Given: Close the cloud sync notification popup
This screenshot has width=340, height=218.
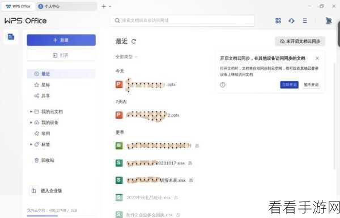Looking at the screenshot, I should click(x=317, y=58).
